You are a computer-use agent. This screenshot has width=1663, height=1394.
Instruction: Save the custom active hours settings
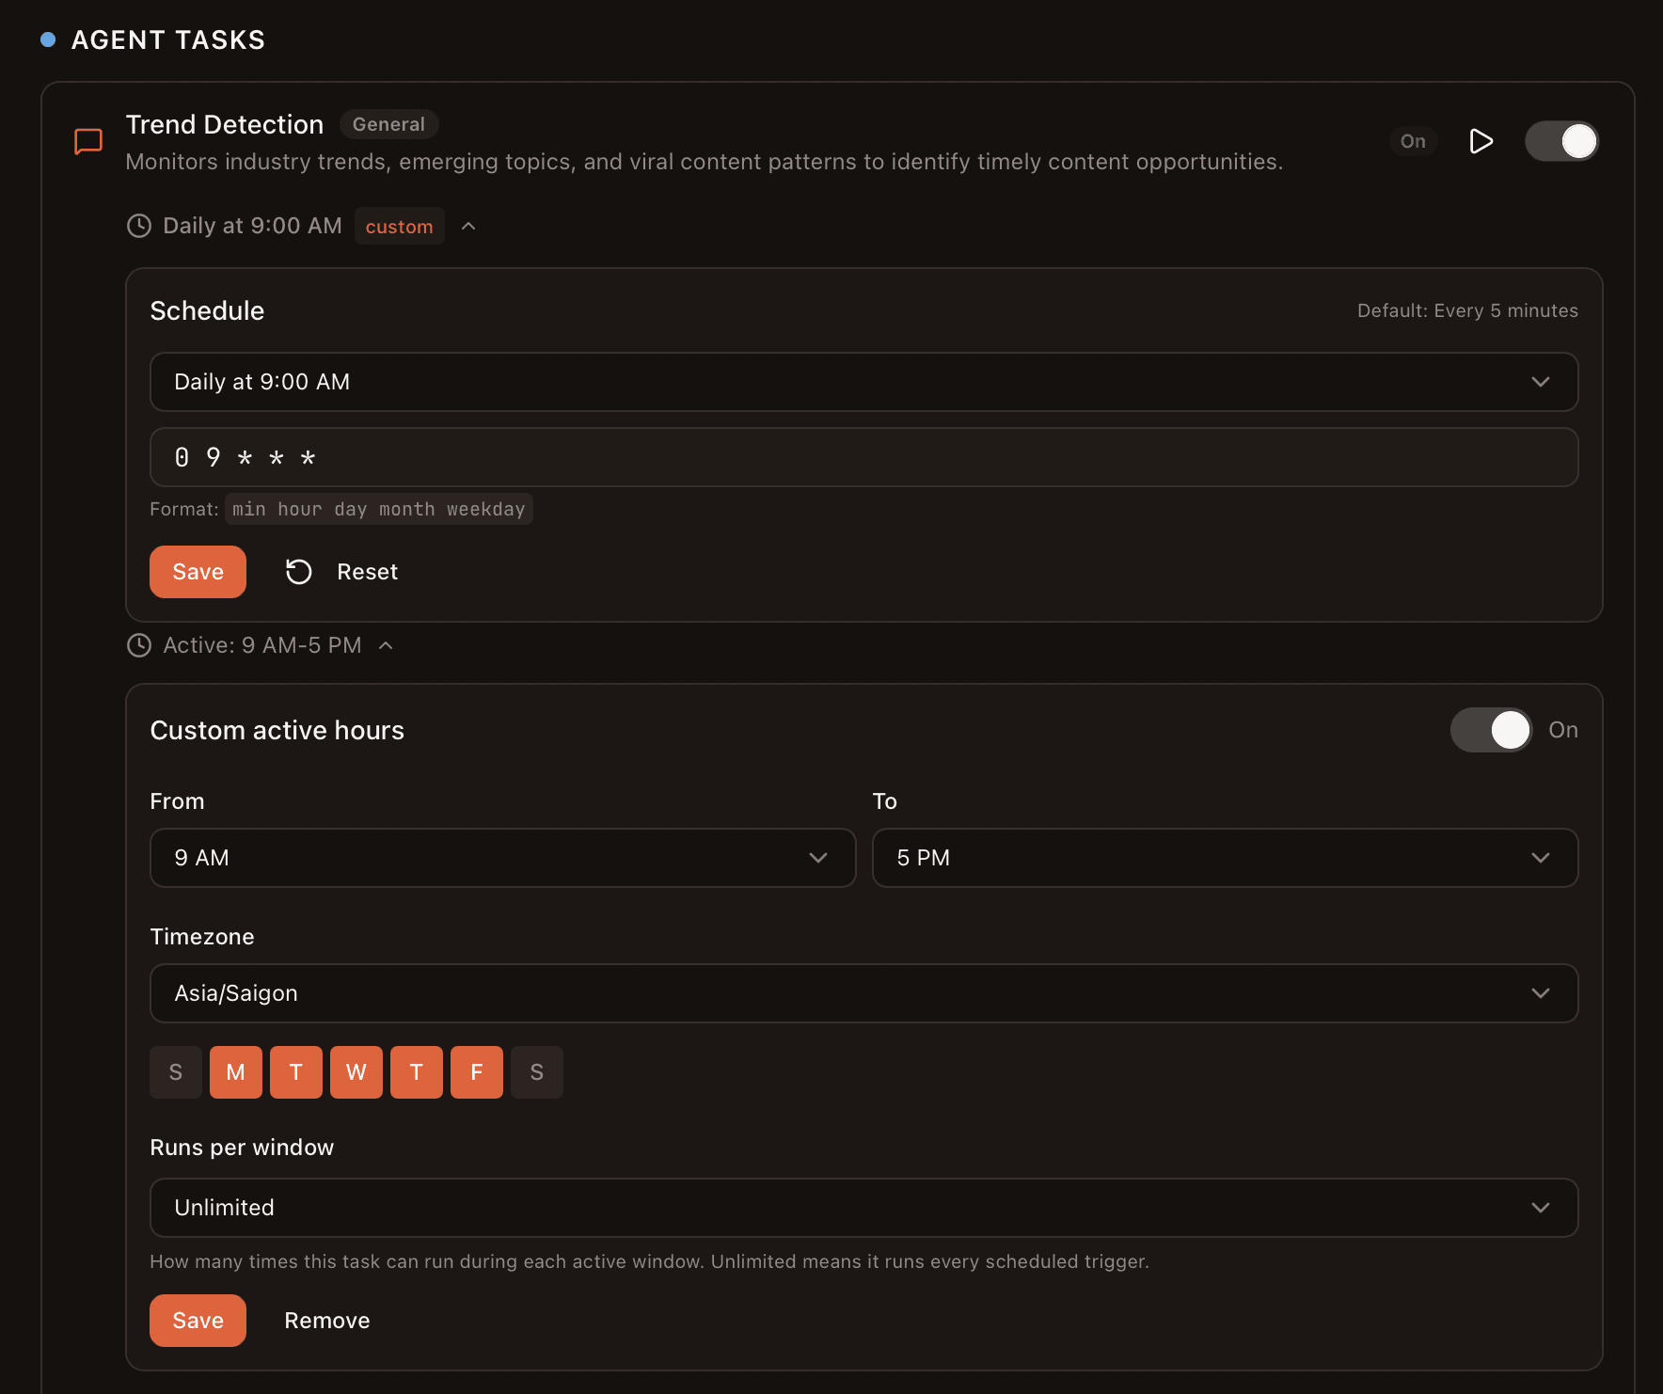(x=198, y=1321)
